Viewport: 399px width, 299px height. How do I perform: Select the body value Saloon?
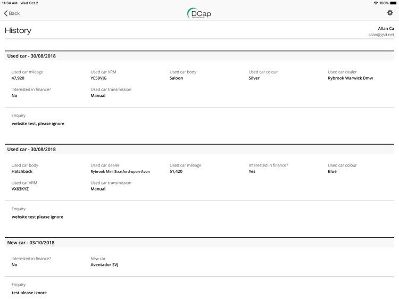click(176, 78)
